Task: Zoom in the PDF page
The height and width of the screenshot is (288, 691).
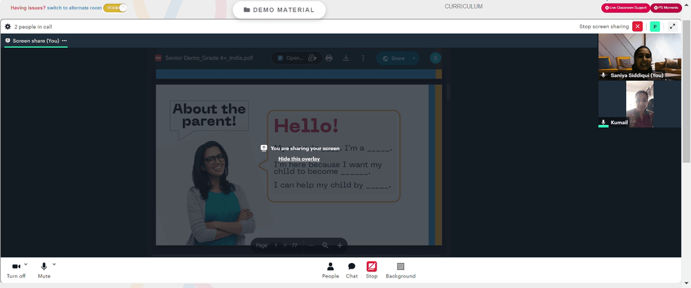Action: 340,245
